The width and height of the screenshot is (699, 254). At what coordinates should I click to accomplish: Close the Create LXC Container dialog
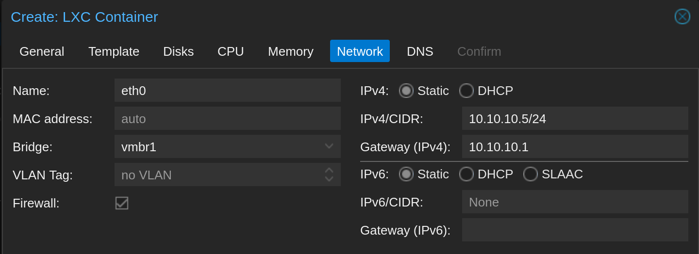point(682,16)
